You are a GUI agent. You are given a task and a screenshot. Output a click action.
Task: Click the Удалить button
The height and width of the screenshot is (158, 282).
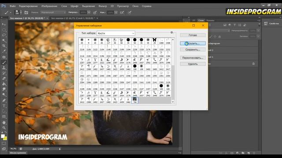[193, 64]
